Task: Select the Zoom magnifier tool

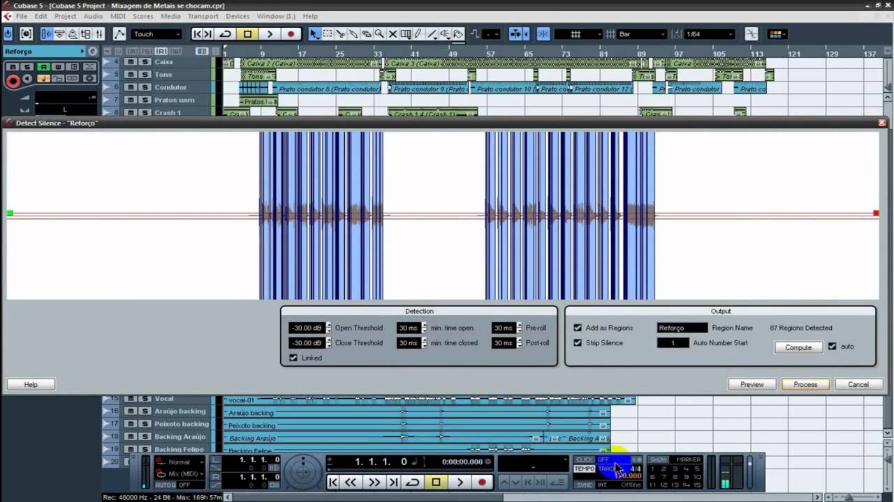Action: (379, 33)
